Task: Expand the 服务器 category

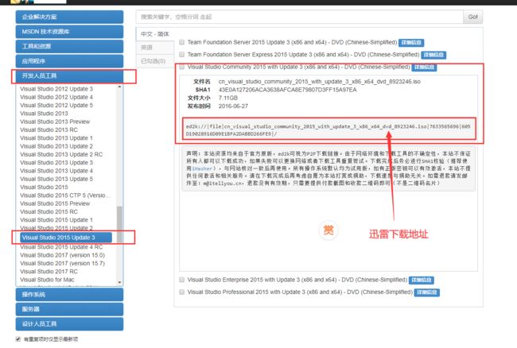Action: (x=69, y=309)
